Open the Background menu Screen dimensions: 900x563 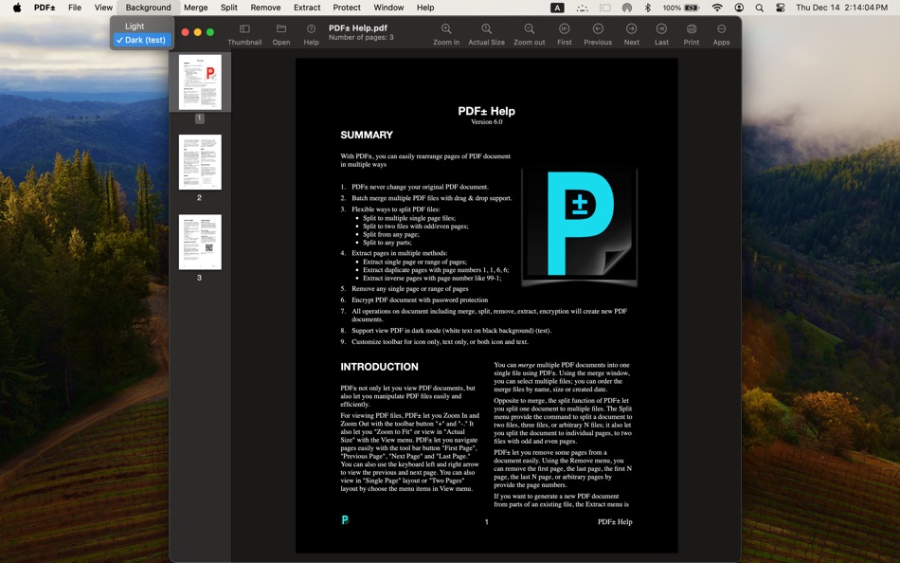(148, 8)
